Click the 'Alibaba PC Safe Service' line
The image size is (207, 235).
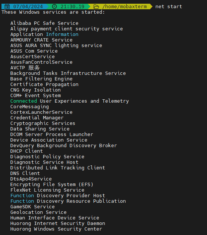pyautogui.click(x=44, y=23)
